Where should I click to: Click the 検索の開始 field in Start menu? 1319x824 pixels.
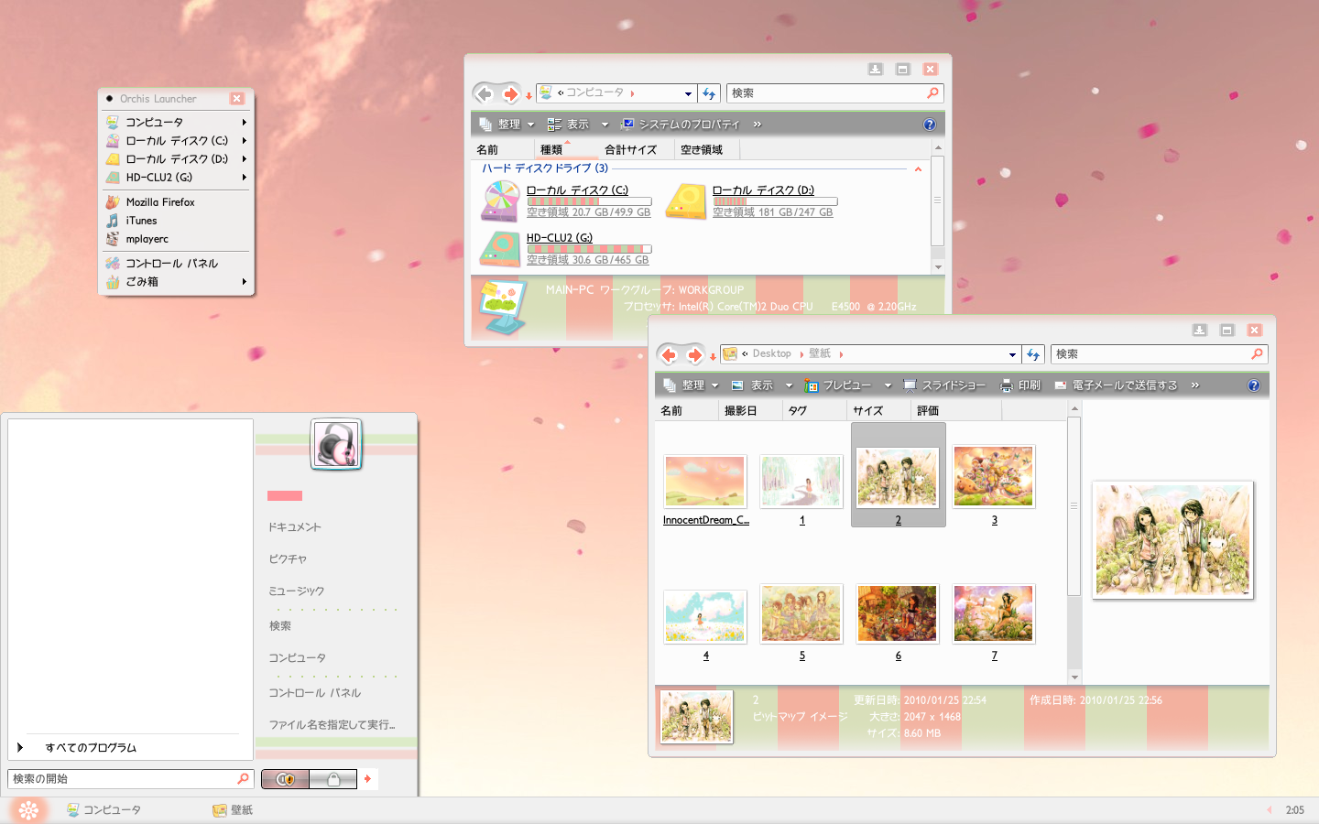(129, 779)
